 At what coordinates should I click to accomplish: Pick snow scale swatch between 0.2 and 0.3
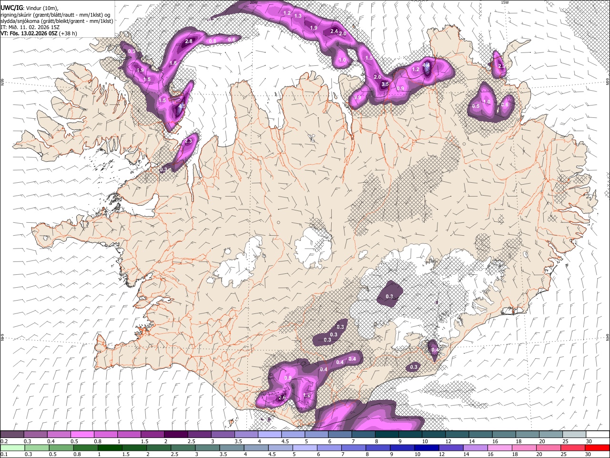[x=12, y=435]
